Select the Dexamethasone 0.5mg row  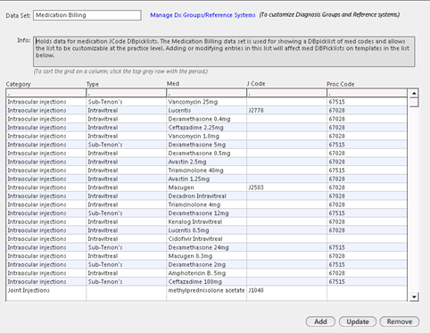pos(207,154)
